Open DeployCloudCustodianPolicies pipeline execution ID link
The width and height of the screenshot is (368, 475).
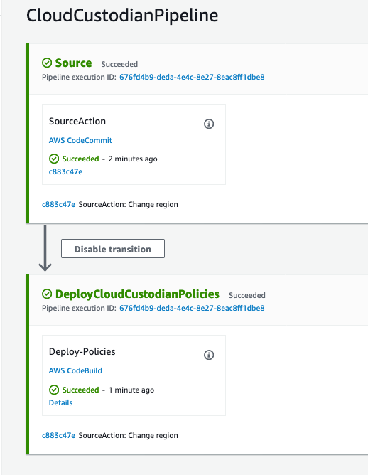[192, 308]
